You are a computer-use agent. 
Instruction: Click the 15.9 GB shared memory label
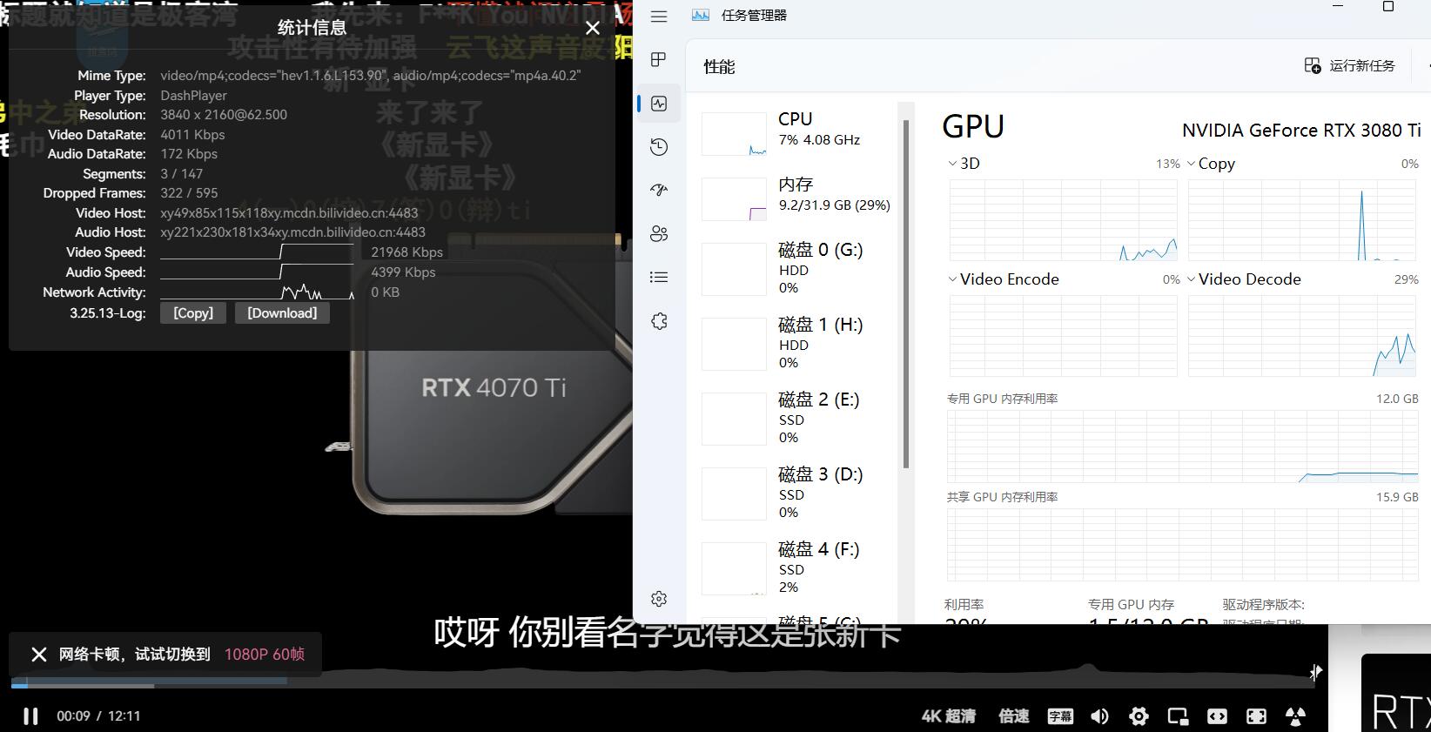coord(1397,497)
